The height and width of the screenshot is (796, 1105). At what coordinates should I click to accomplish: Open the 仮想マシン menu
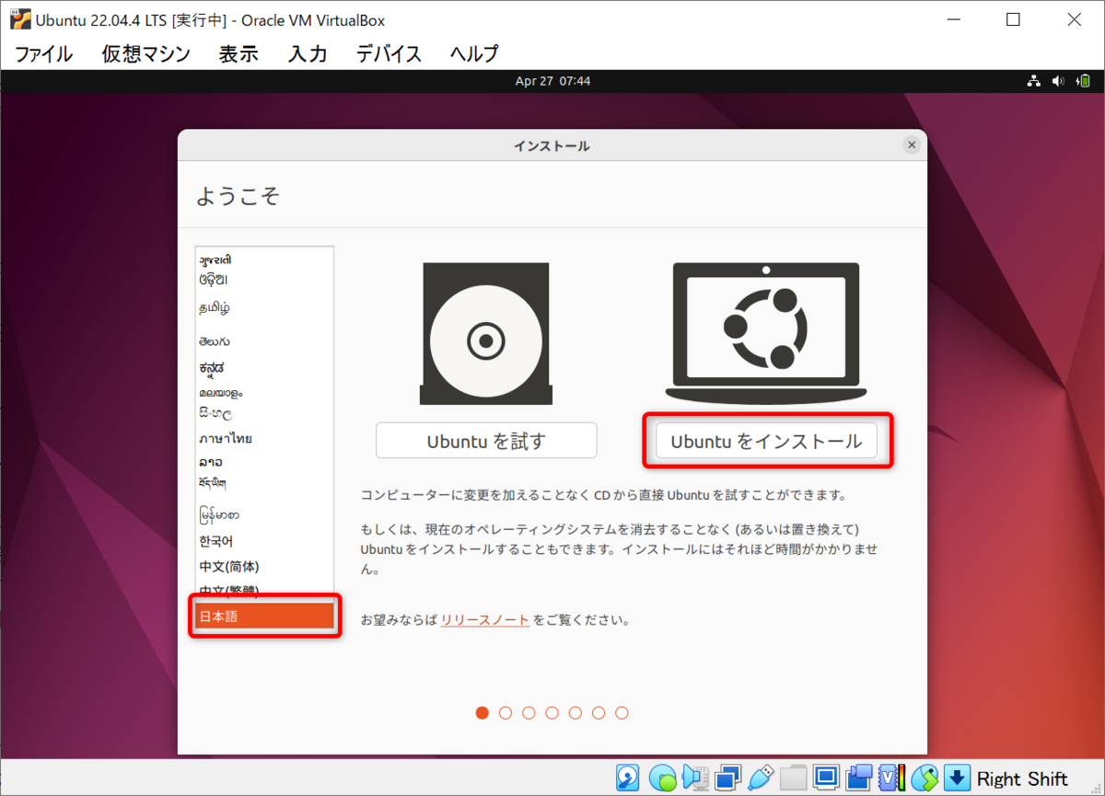click(x=145, y=53)
